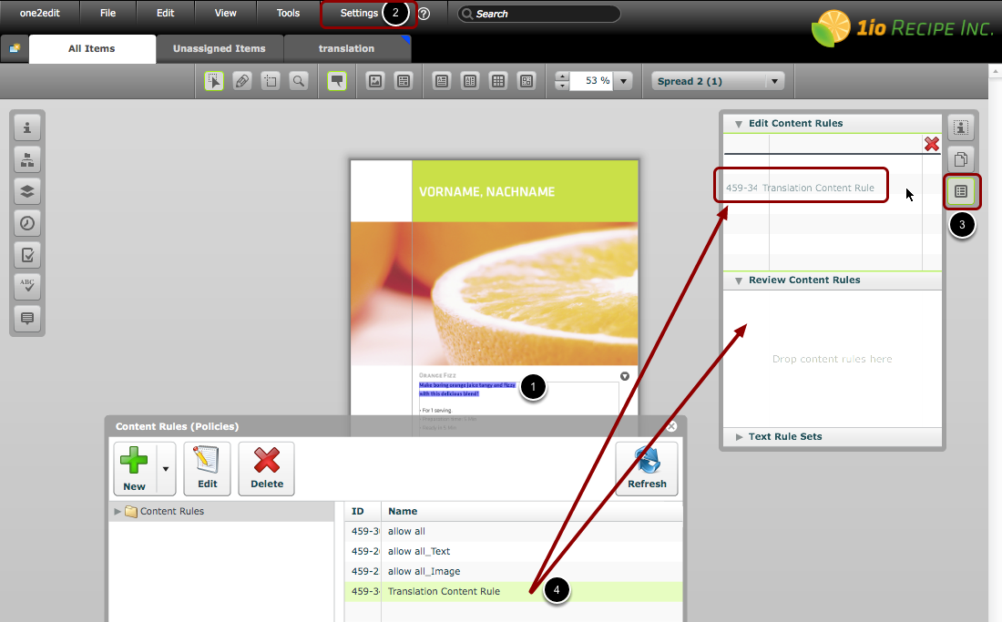The image size is (1002, 622).
Task: Open the New button dropdown arrow
Action: tap(166, 469)
